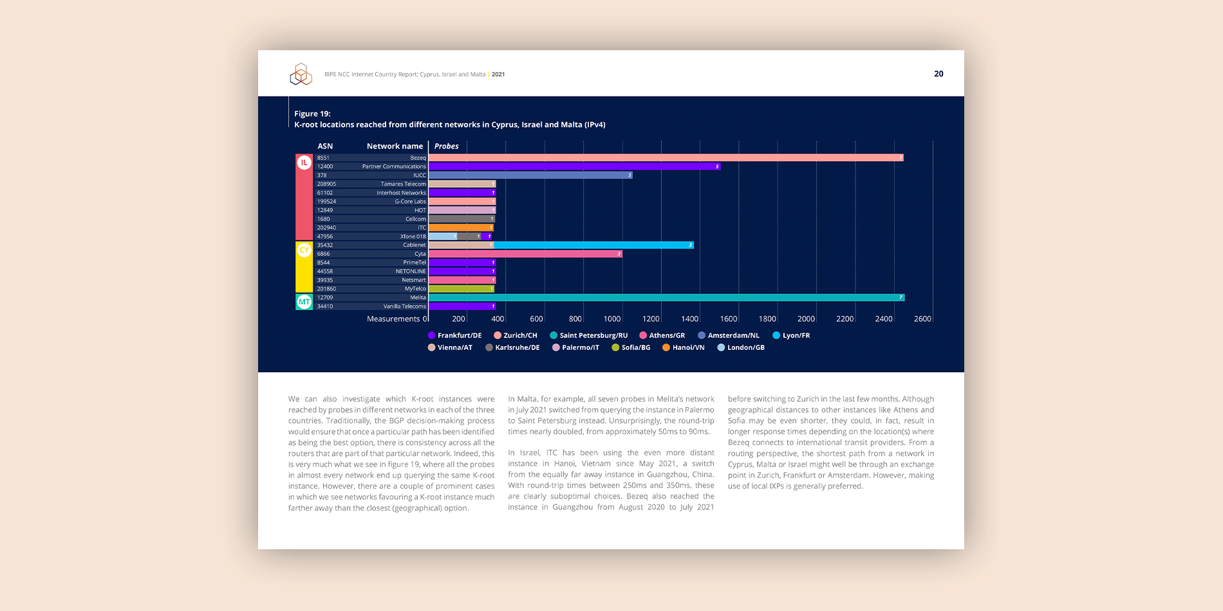This screenshot has height=611, width=1223.
Task: Click the K-root locations figure title
Action: click(450, 125)
